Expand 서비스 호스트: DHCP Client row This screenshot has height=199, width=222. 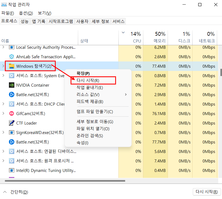pos(3,104)
